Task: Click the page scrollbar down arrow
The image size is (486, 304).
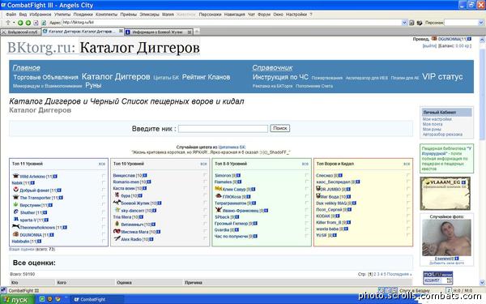Action: tap(482, 282)
